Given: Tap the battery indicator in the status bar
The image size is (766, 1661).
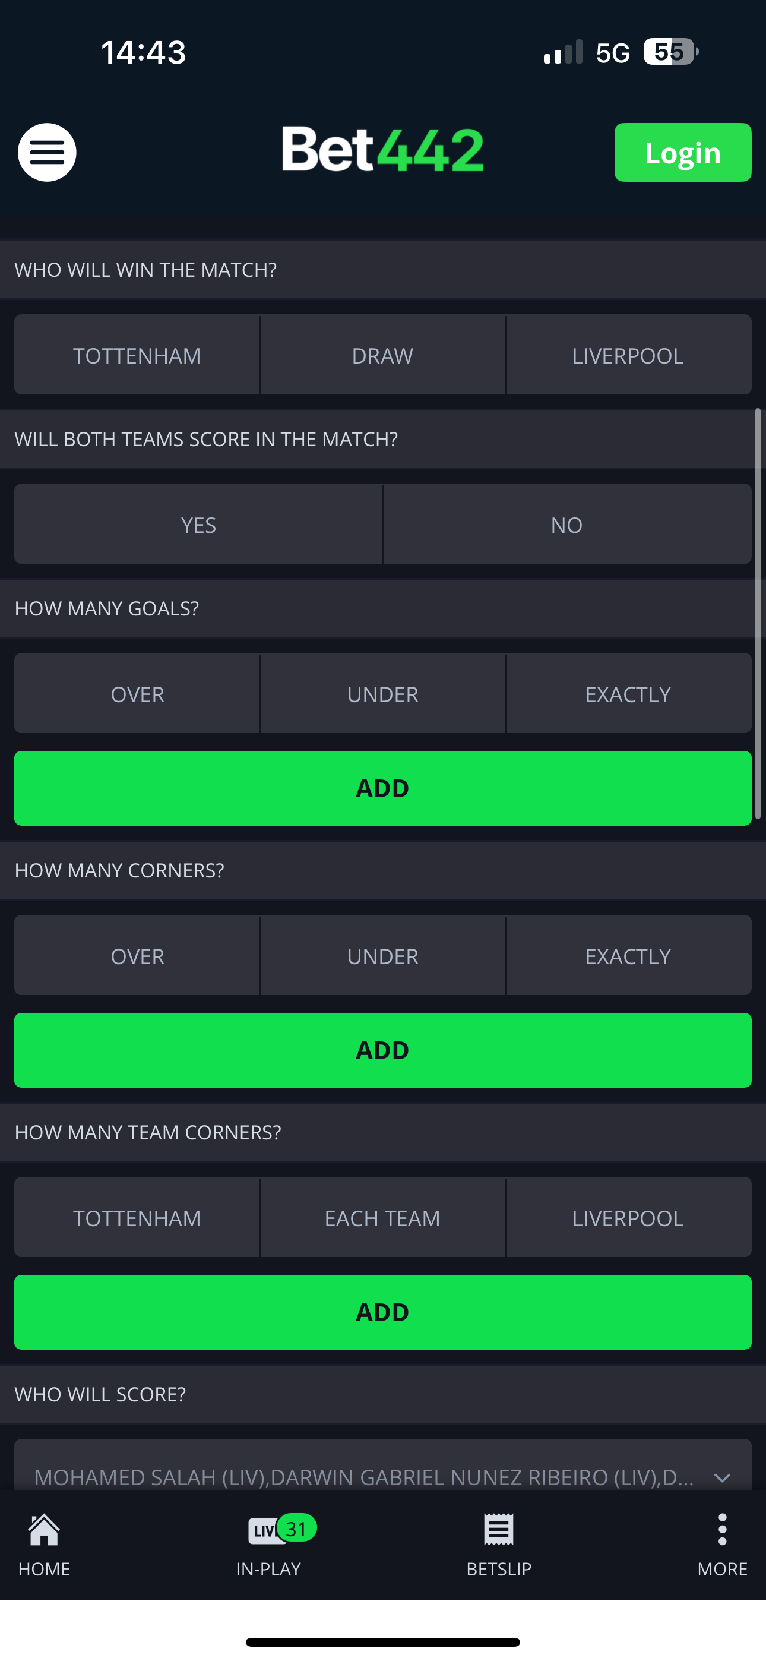Looking at the screenshot, I should 670,51.
